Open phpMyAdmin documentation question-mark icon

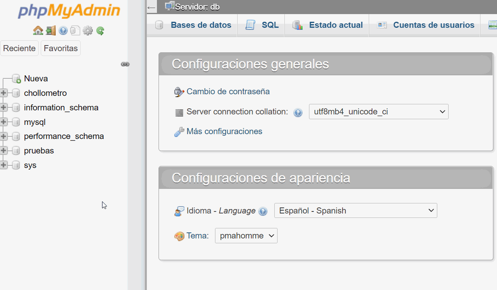tap(63, 31)
